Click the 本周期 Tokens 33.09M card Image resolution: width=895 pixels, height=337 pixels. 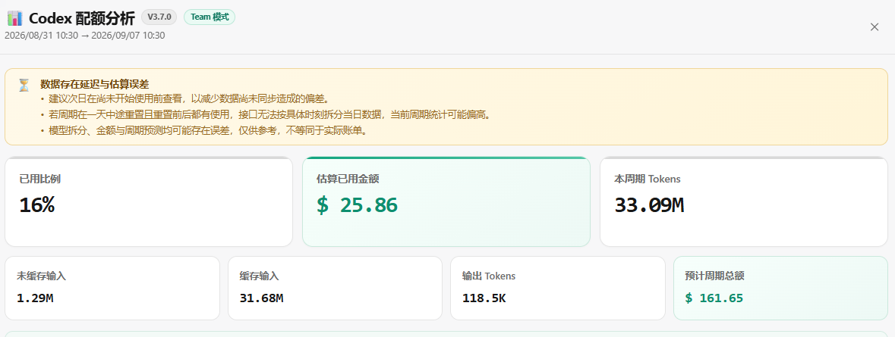tap(744, 201)
